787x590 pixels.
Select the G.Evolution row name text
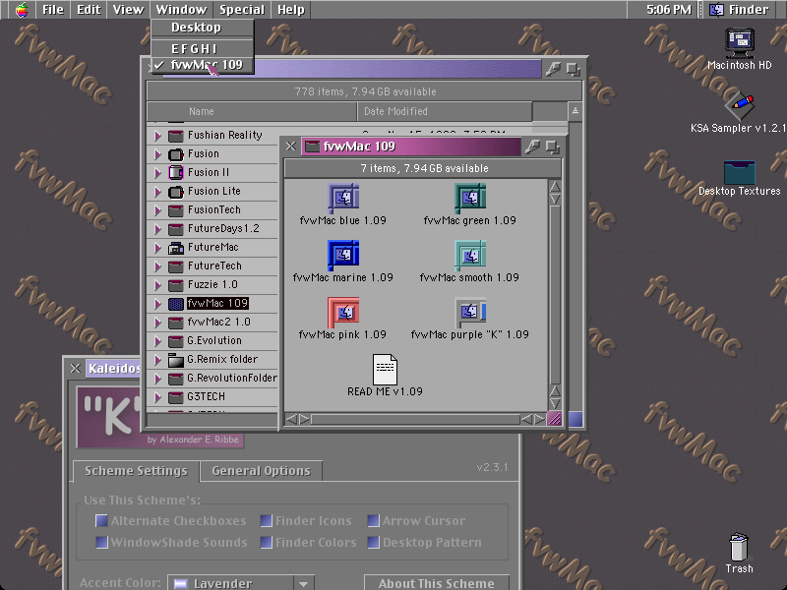[x=214, y=341]
